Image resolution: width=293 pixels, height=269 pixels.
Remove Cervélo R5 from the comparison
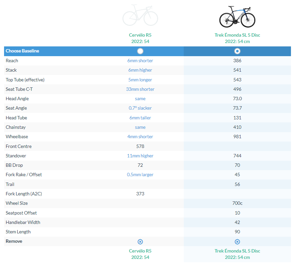tap(140, 242)
